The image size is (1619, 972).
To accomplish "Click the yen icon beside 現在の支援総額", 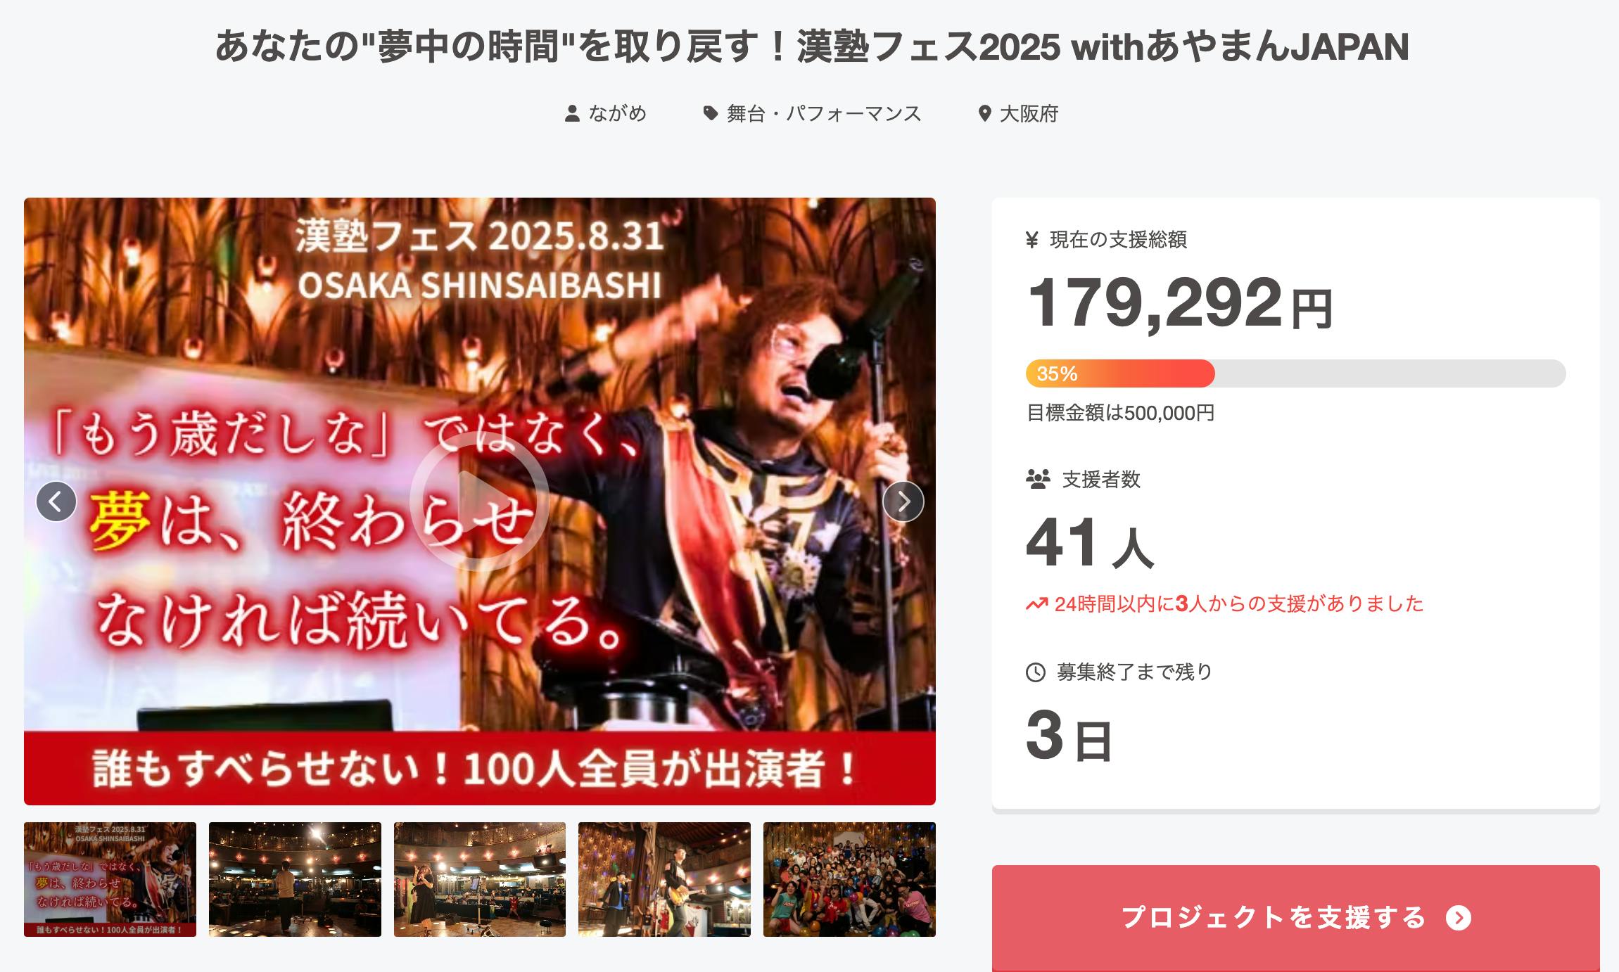I will click(1032, 240).
